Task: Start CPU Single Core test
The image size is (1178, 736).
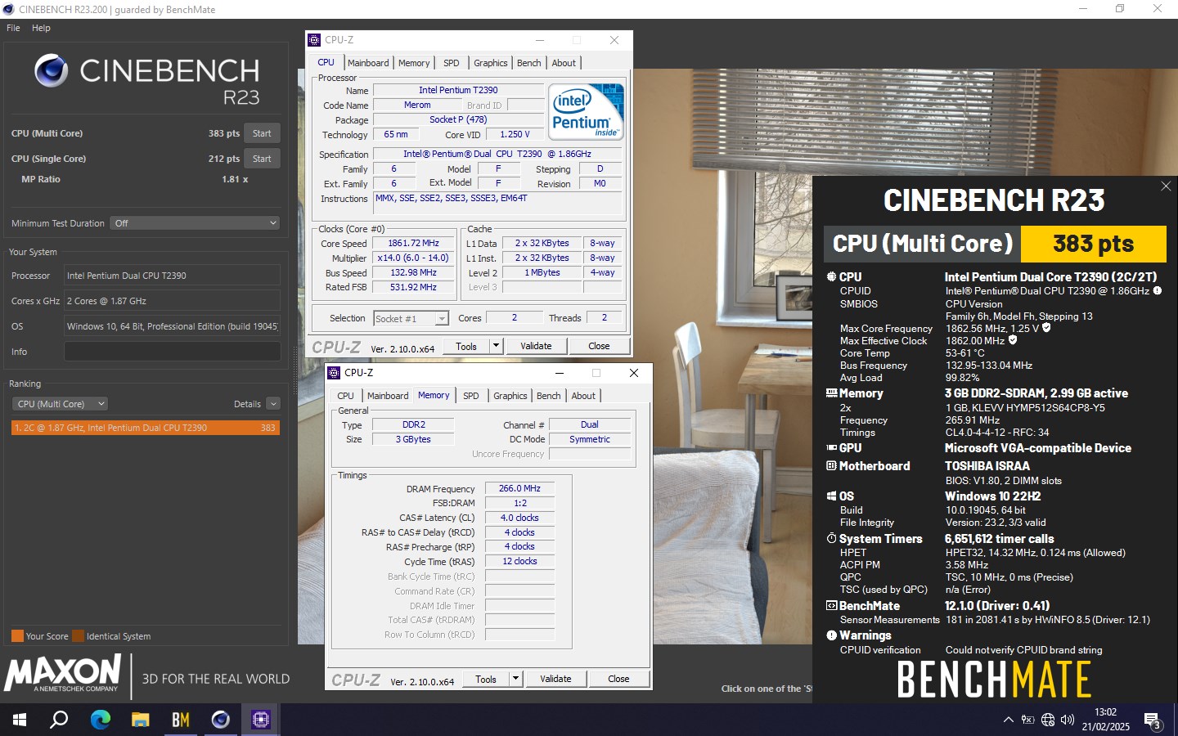Action: click(262, 159)
